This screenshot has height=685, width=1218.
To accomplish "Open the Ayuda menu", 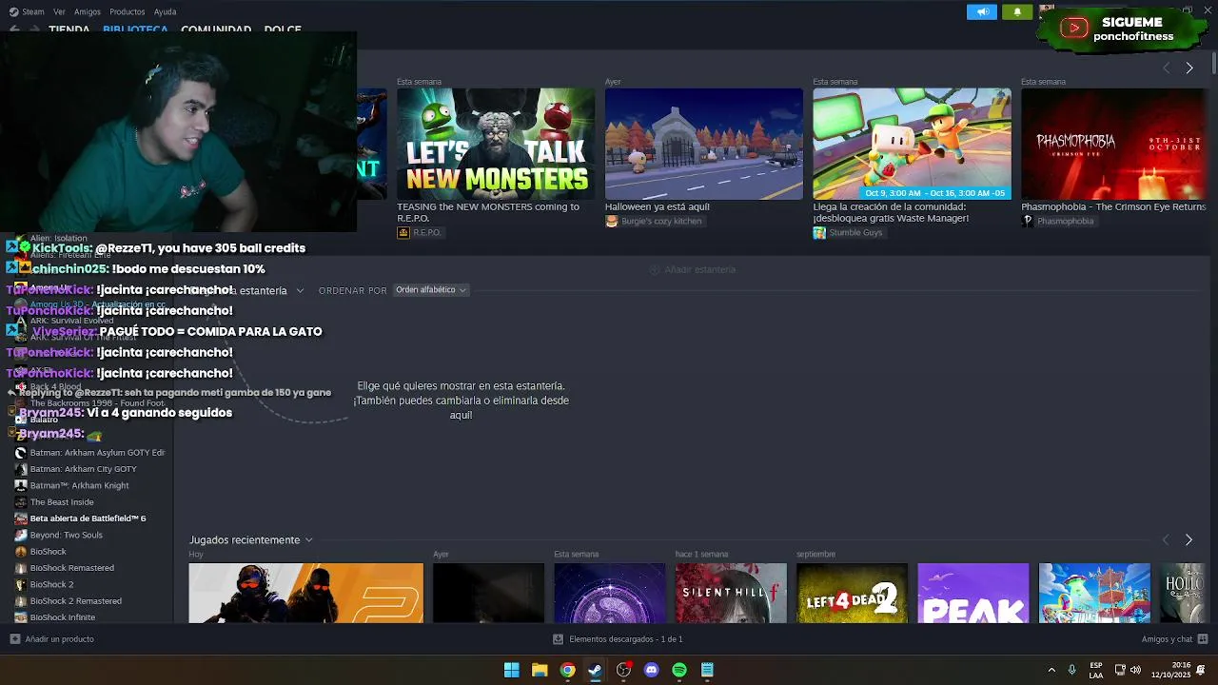I will (166, 11).
